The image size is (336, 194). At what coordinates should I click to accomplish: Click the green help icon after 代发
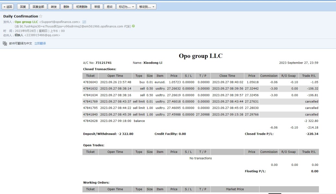134,26
